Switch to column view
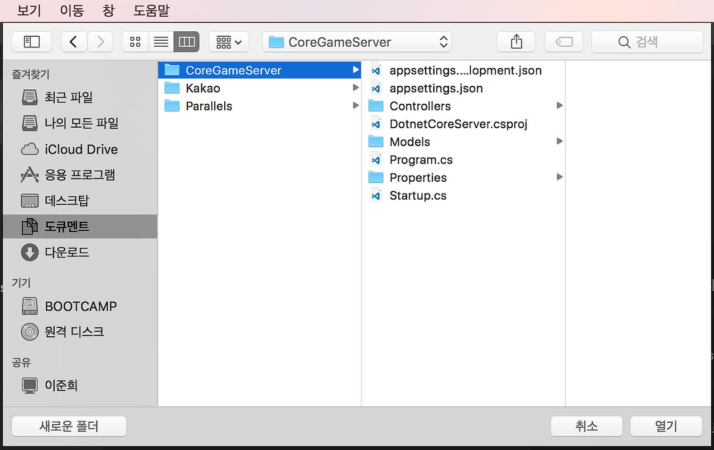Viewport: 714px width, 450px height. pos(187,42)
